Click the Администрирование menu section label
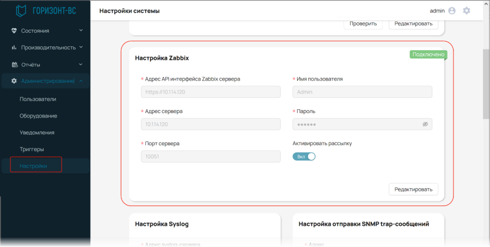The height and width of the screenshot is (247, 490). click(47, 81)
